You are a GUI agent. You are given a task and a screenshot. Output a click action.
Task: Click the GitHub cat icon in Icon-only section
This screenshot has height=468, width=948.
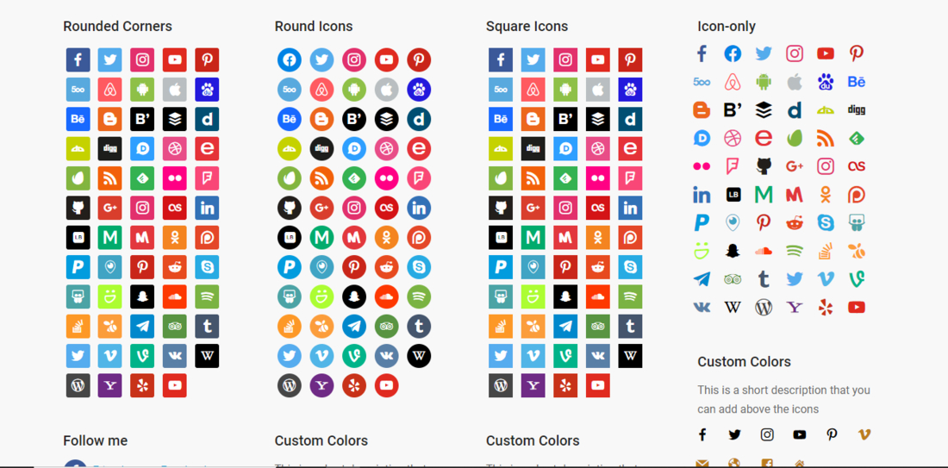(764, 166)
